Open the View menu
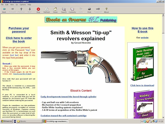This screenshot has height=124, width=165. [12, 4]
